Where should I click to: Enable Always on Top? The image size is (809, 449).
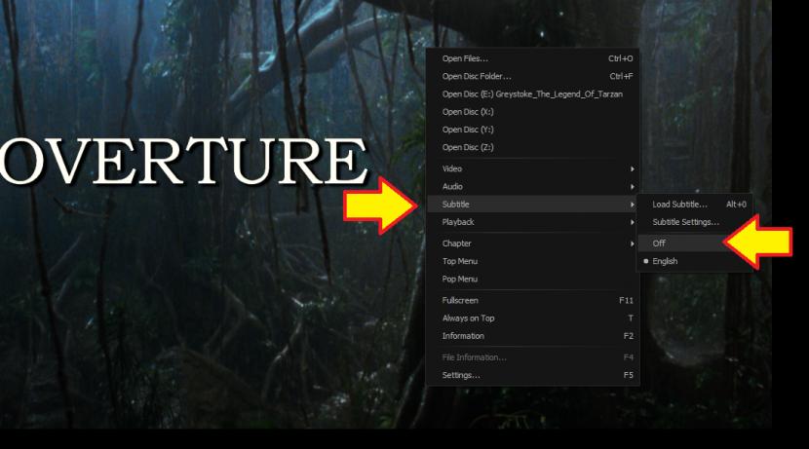[468, 318]
